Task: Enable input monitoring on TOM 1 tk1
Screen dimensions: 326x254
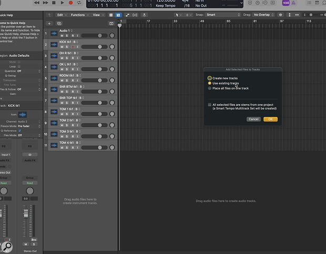Action: coord(77,114)
